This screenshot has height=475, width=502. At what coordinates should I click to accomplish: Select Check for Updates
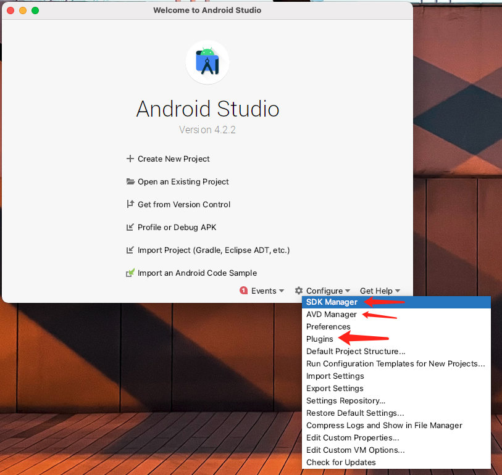pos(396,462)
